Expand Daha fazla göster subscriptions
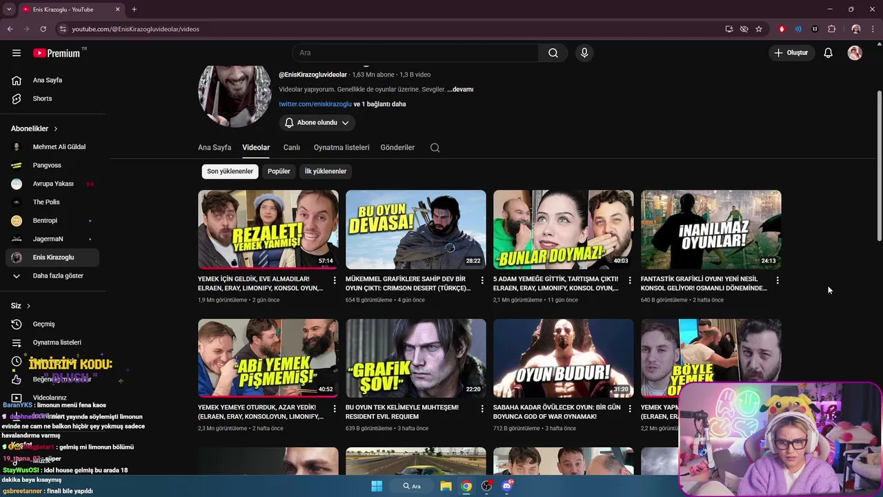883x497 pixels. (x=52, y=275)
